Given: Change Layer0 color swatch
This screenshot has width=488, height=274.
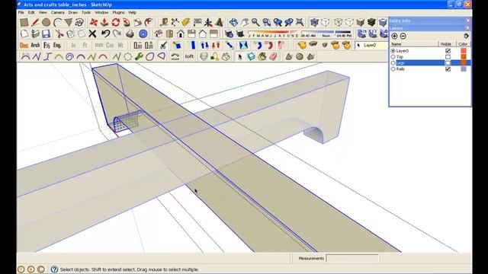Looking at the screenshot, I should (x=464, y=51).
